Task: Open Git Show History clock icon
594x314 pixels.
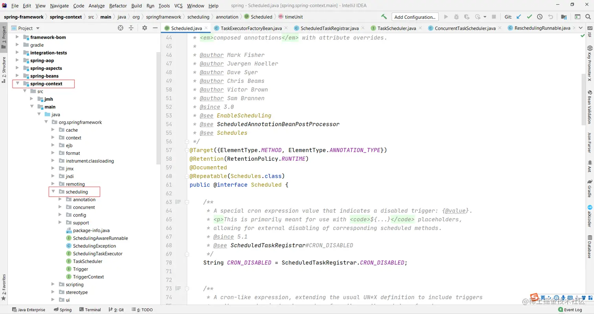Action: tap(540, 17)
